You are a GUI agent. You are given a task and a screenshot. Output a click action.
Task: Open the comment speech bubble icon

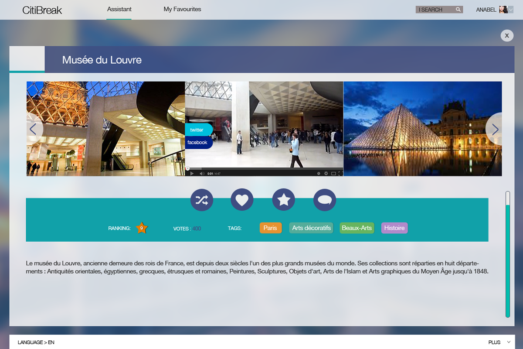point(325,200)
